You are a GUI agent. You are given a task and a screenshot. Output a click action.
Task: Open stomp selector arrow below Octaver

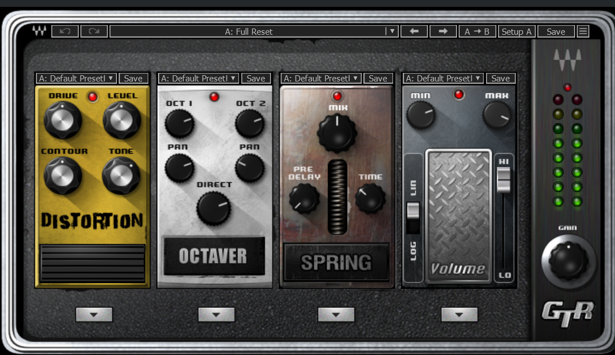pos(217,314)
